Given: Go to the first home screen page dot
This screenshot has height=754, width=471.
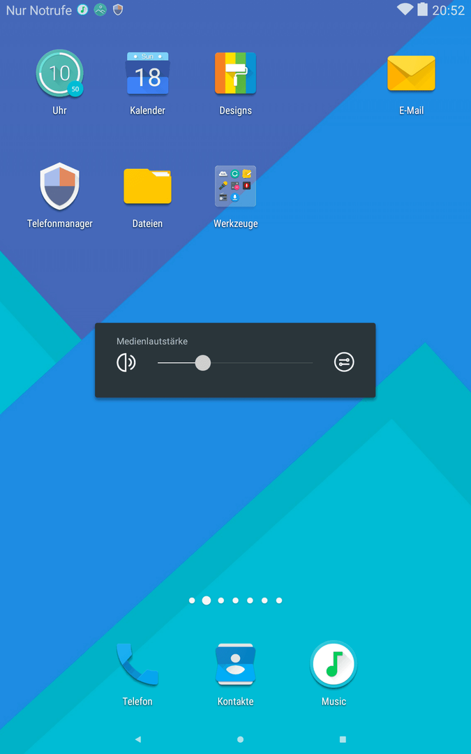Looking at the screenshot, I should coord(192,600).
